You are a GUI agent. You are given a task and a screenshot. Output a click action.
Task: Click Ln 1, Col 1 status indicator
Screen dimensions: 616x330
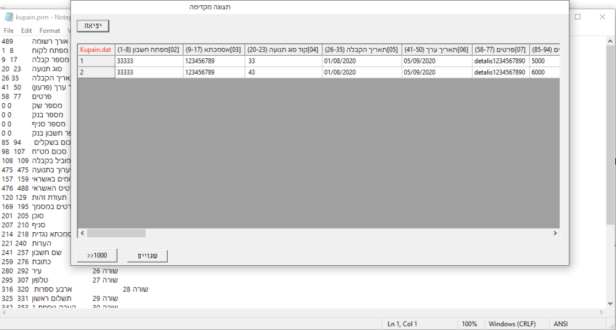pos(402,324)
